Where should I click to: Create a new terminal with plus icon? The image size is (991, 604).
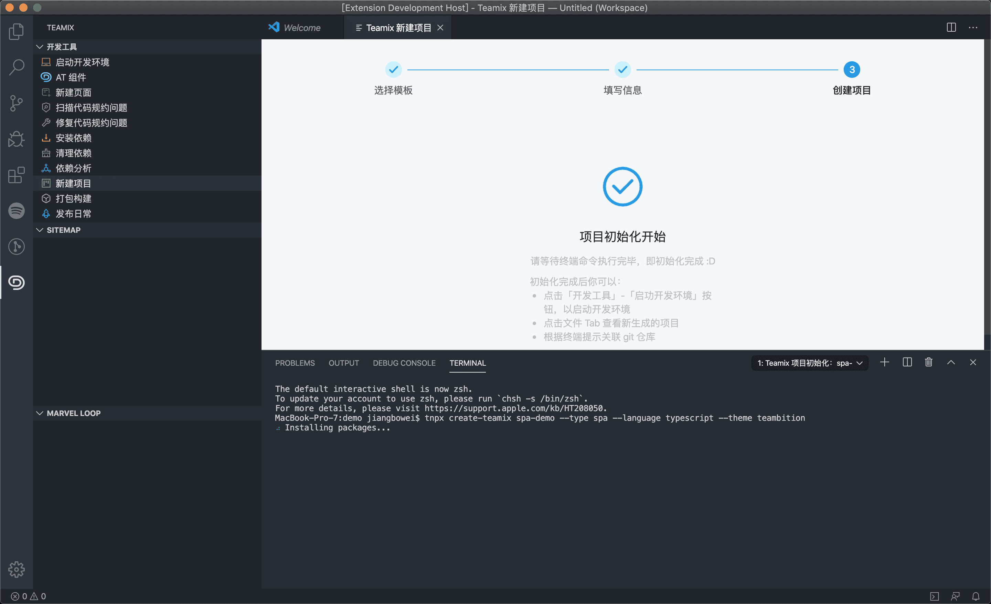click(x=884, y=362)
